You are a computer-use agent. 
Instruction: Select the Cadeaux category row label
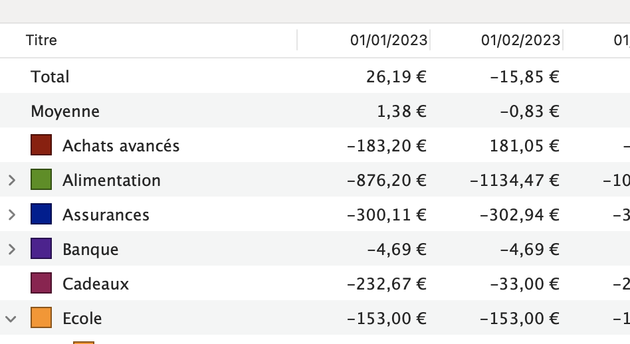click(x=96, y=284)
